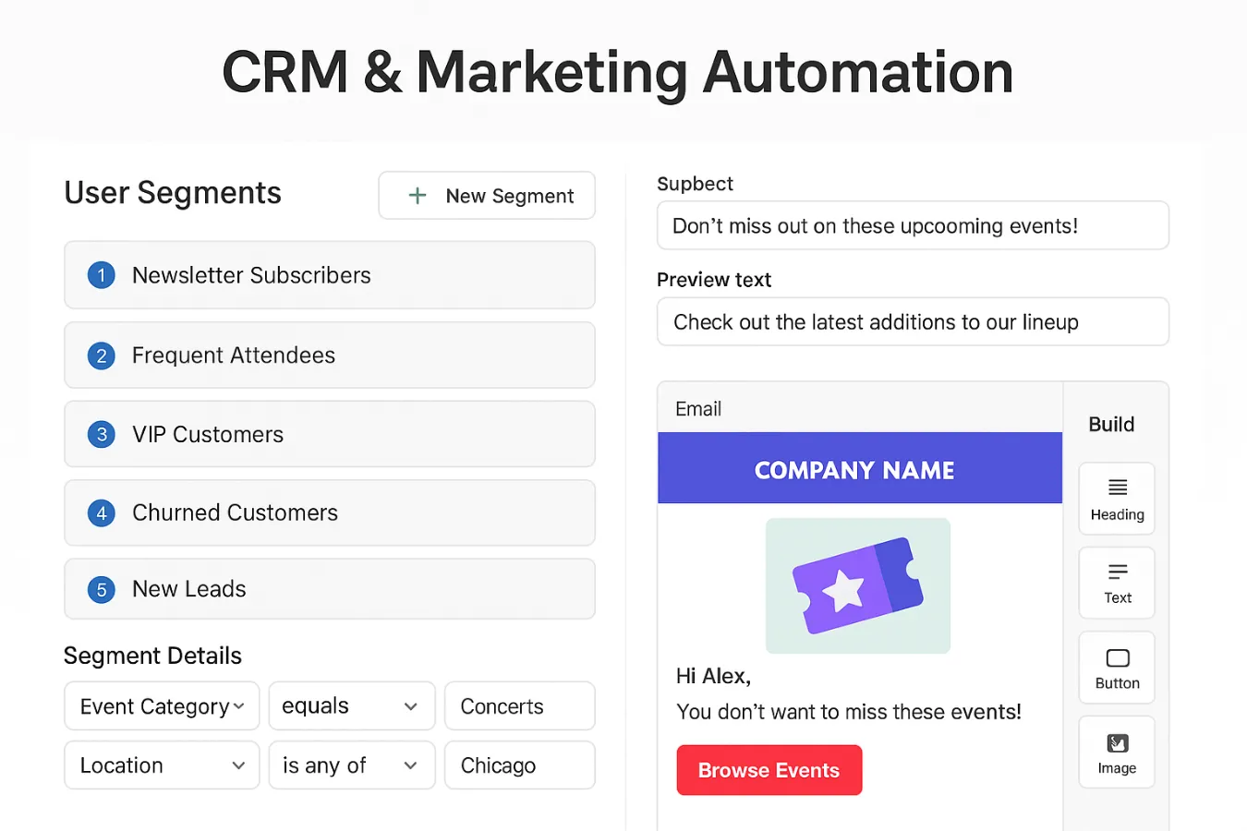Click the ticket graphic in the email preview
The image size is (1247, 831).
pos(857,585)
